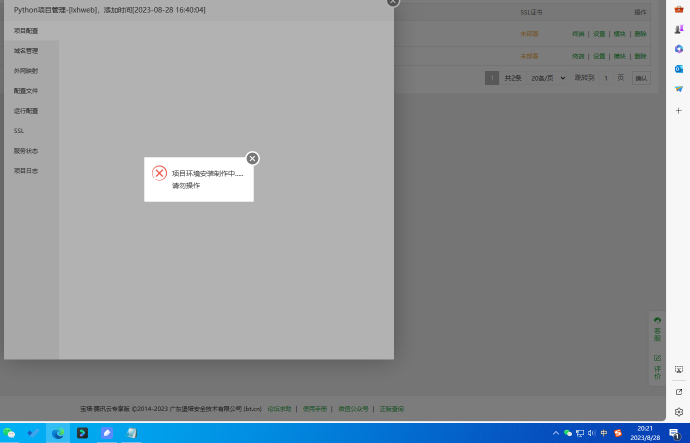Viewport: 690px width, 443px height.
Task: Open the 项目配置 tab
Action: pos(31,30)
